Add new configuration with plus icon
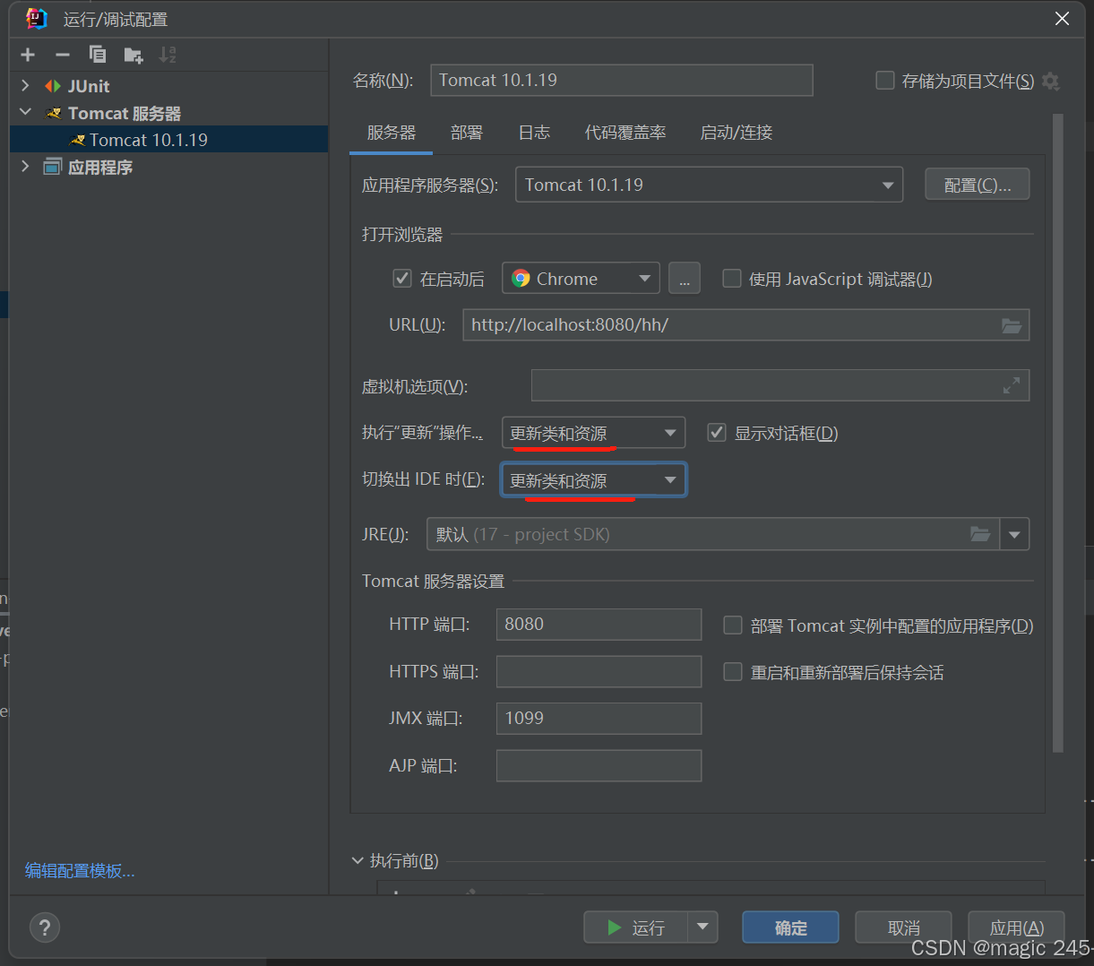This screenshot has width=1094, height=966. [28, 55]
